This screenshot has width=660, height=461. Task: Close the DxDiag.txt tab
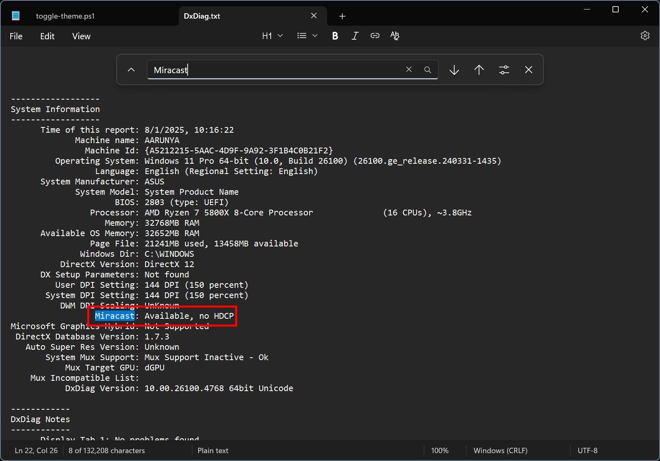pos(314,16)
